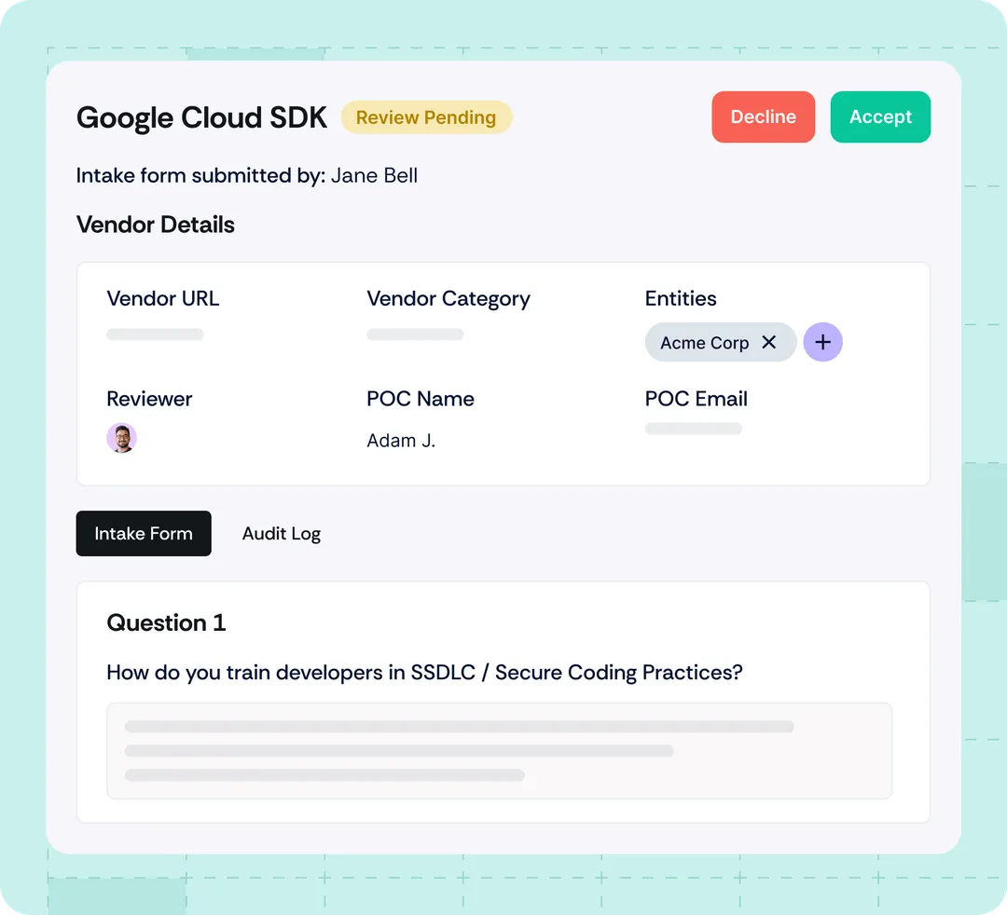
Task: Click the 'Google Cloud SDK' title
Action: pyautogui.click(x=201, y=118)
